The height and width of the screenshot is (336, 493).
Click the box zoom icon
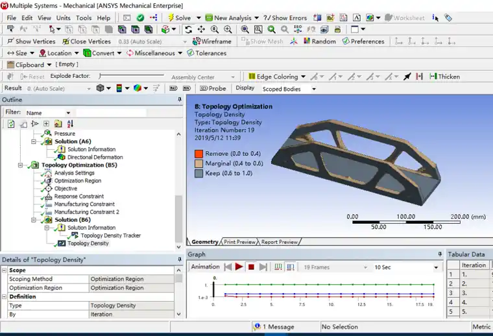[258, 30]
